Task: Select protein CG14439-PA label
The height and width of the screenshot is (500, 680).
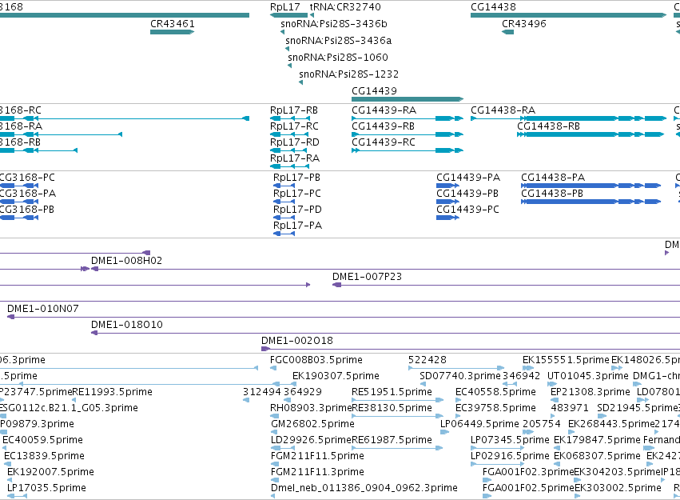Action: [468, 178]
